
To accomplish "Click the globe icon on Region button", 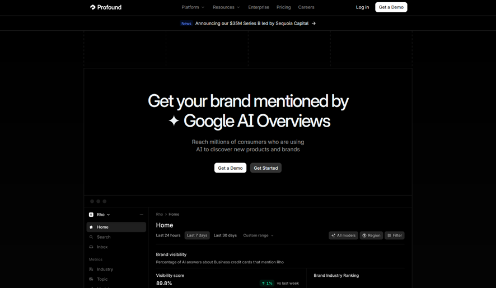I will click(364, 235).
